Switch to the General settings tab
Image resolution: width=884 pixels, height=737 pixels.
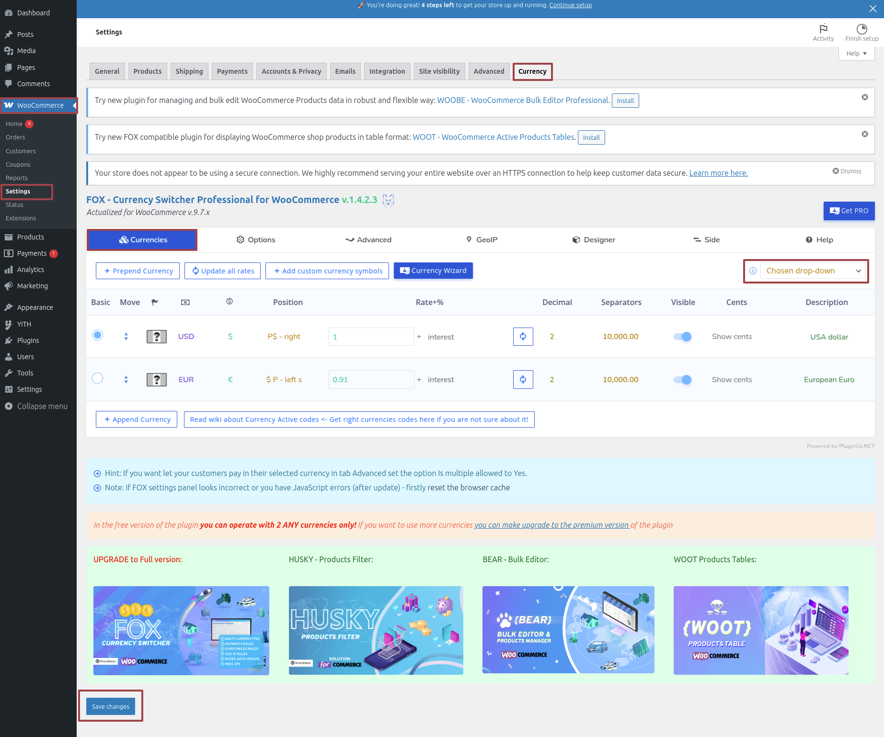coord(107,71)
